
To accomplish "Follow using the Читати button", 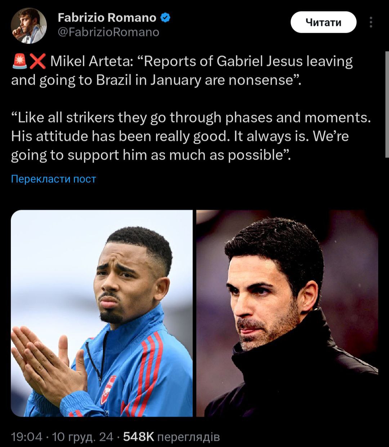I will point(323,22).
